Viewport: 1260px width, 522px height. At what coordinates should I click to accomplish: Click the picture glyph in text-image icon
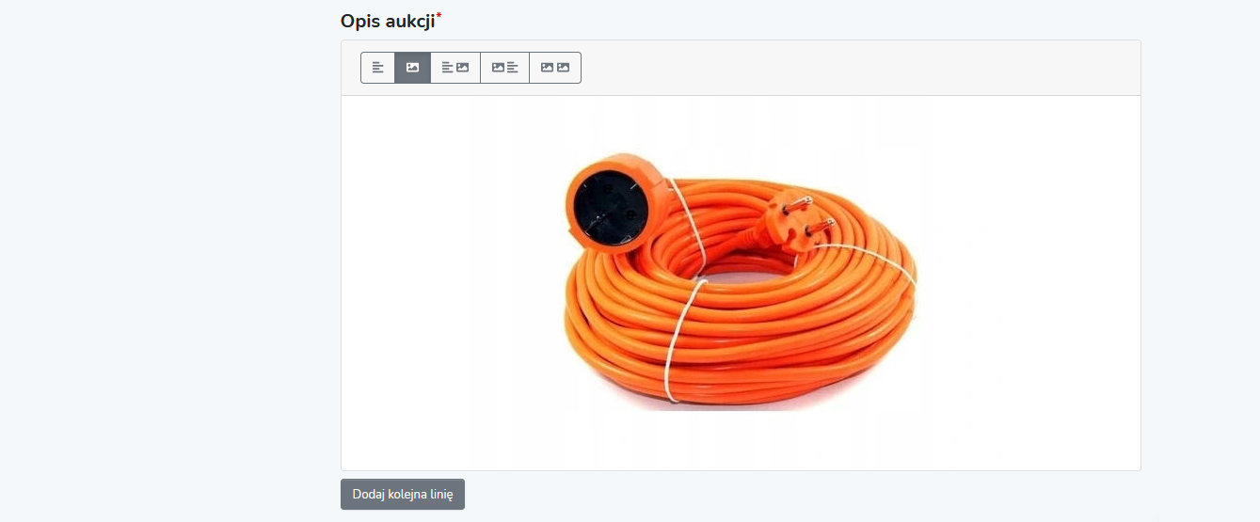(x=463, y=68)
